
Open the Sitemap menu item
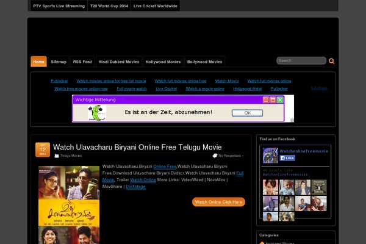pos(59,62)
